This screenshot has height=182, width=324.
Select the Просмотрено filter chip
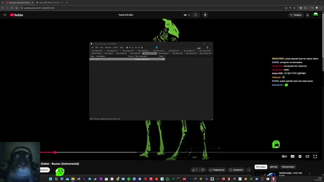pyautogui.click(x=288, y=167)
